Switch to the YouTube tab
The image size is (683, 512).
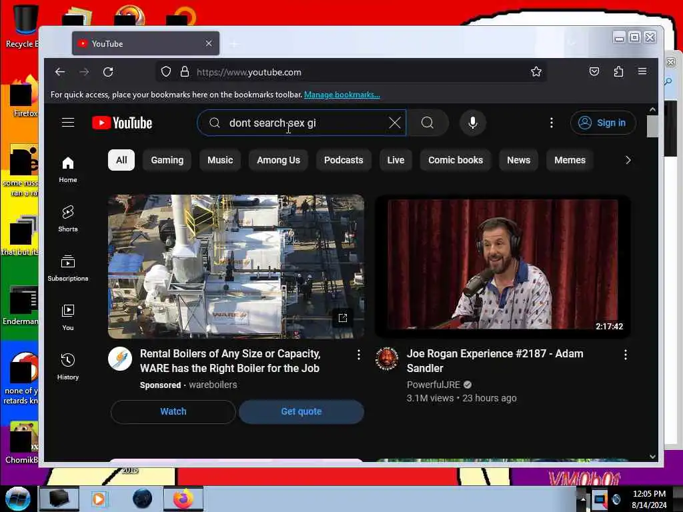click(145, 43)
